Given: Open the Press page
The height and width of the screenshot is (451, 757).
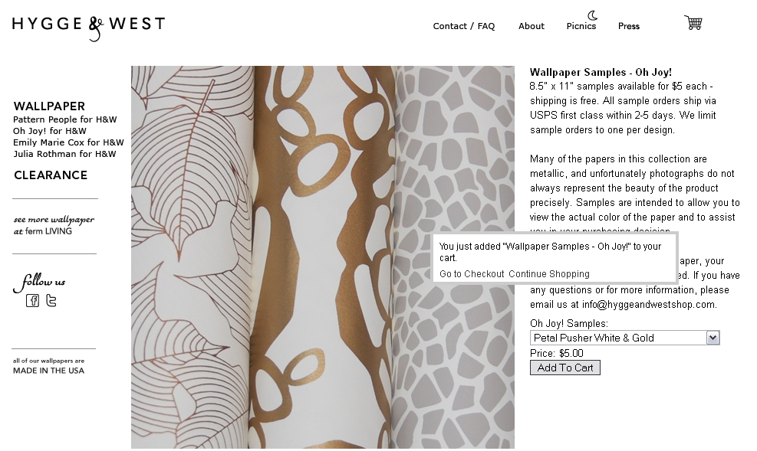Looking at the screenshot, I should pos(629,26).
